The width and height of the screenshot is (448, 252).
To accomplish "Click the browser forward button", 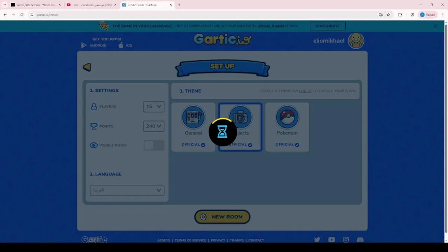I will [13, 15].
